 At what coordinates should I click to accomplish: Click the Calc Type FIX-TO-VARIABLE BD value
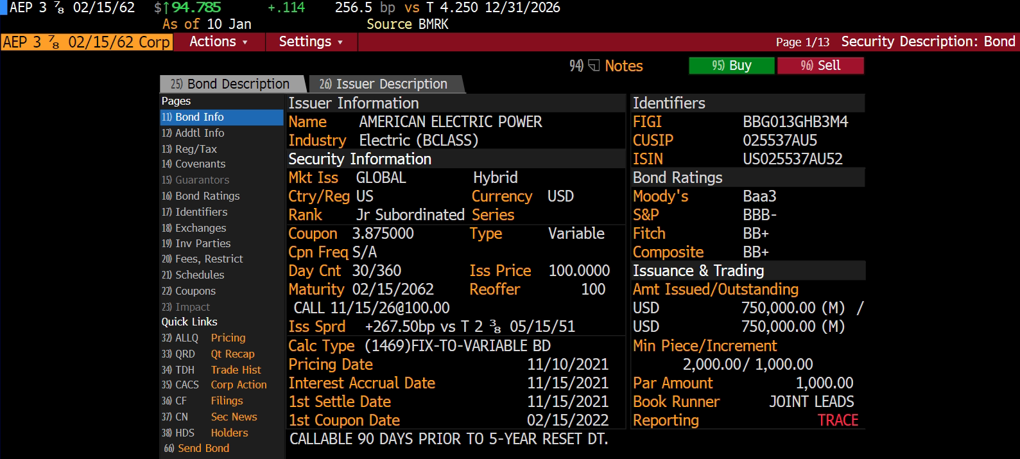458,345
